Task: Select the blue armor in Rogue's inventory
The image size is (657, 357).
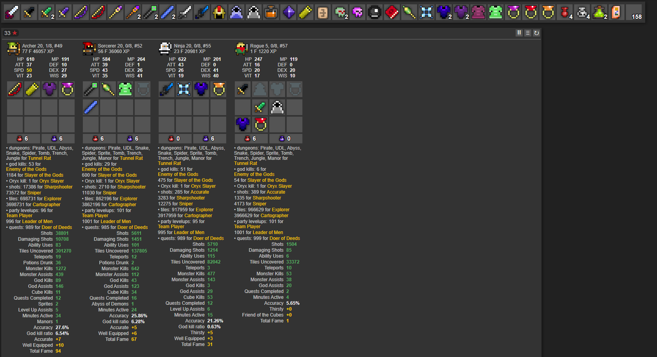Action: tap(243, 124)
